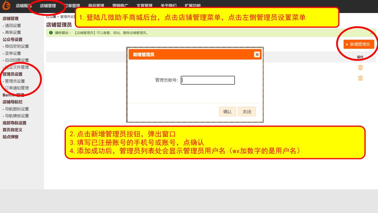
Task: Open 首页自定义 sidebar section
Action: [12, 130]
